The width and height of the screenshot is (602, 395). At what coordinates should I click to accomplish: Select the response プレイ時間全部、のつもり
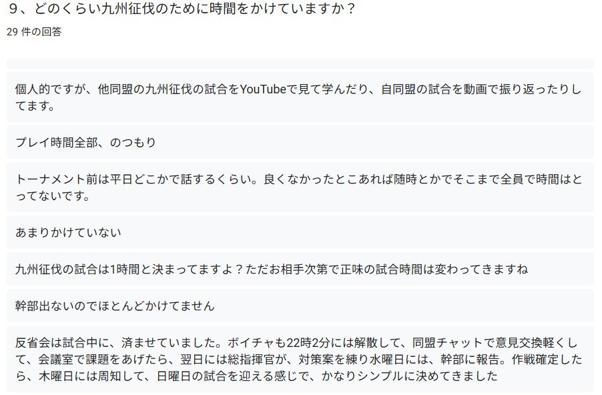point(300,142)
